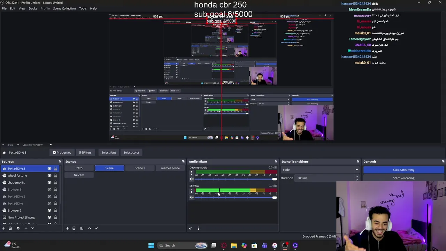Open Windows Start menu

tap(151, 245)
